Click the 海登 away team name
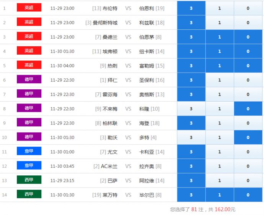The height and width of the screenshot is (215, 264). 144,123
